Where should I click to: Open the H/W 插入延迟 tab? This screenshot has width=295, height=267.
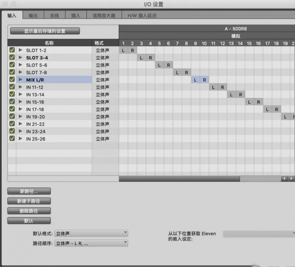pyautogui.click(x=142, y=15)
